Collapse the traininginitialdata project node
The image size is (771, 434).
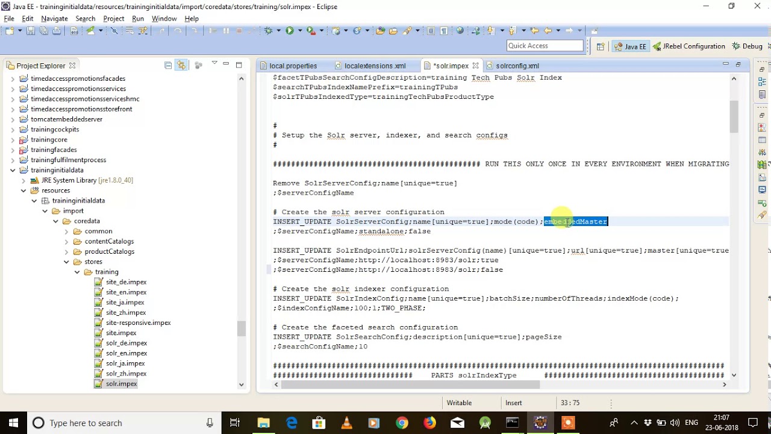click(13, 170)
